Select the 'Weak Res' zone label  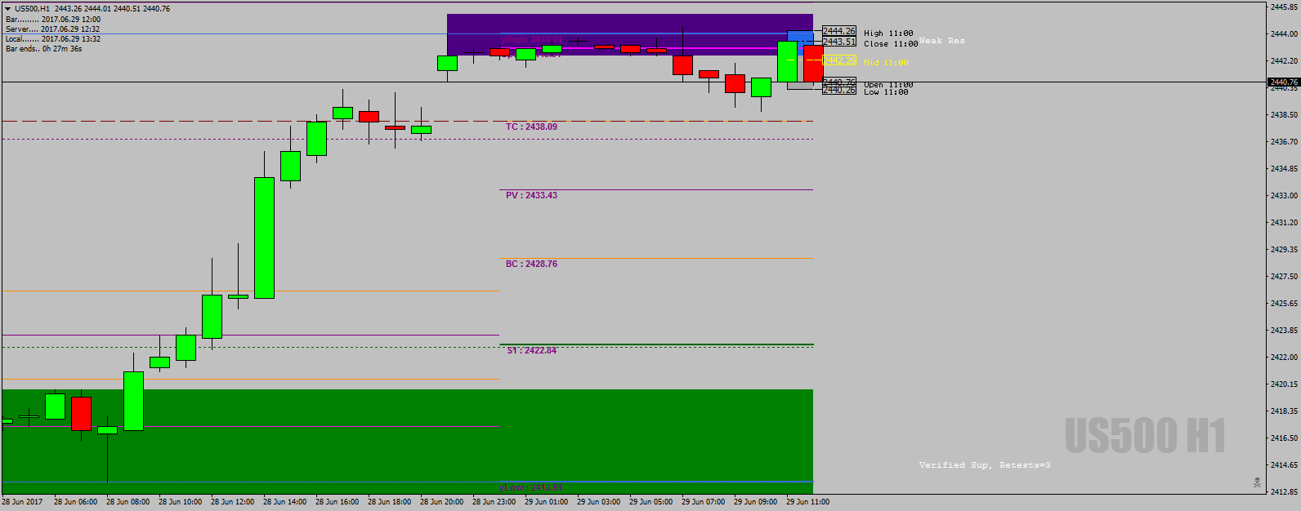point(941,41)
